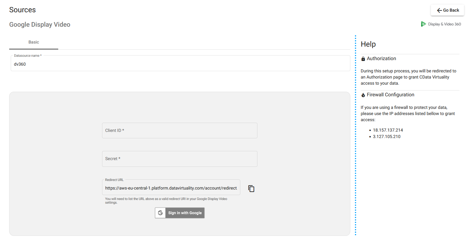
Task: Click the Authorization help section title
Action: 381,59
